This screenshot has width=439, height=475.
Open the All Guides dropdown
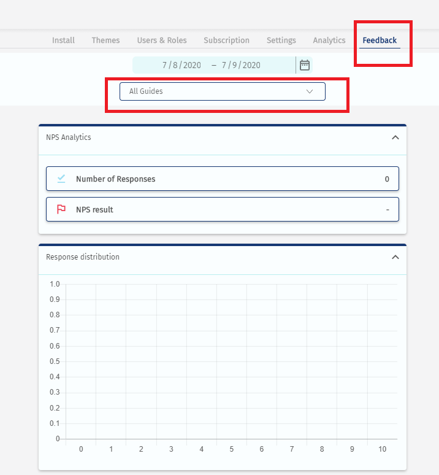(x=222, y=91)
